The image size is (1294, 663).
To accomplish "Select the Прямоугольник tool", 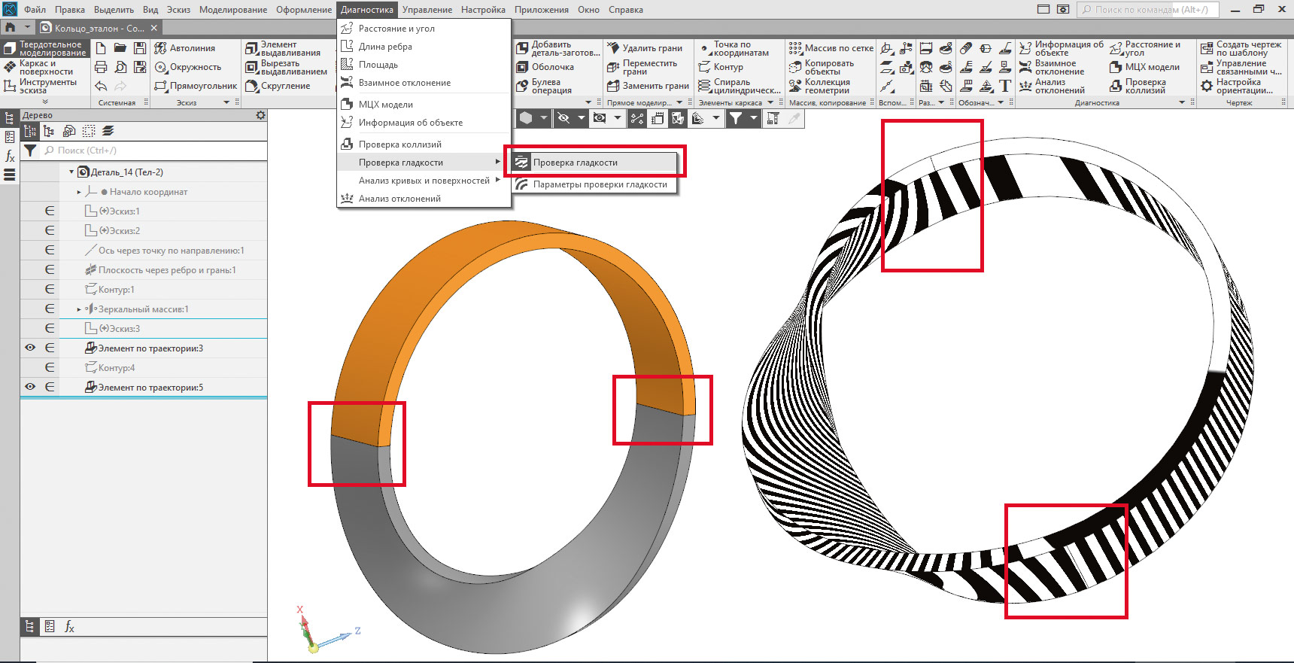I will tap(196, 86).
